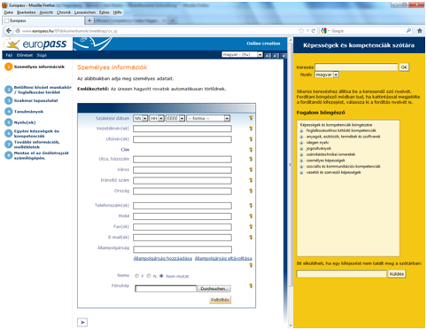The width and height of the screenshot is (427, 330).
Task: Expand foglalkozásokhoz kötődő kompetenciák node
Action: click(x=301, y=130)
